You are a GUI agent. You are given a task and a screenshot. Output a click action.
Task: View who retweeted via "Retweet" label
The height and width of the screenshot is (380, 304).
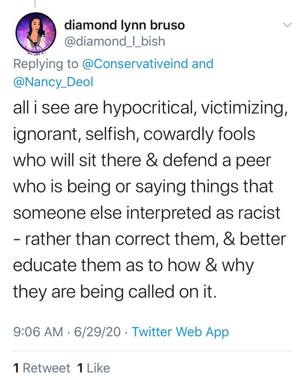pyautogui.click(x=46, y=368)
